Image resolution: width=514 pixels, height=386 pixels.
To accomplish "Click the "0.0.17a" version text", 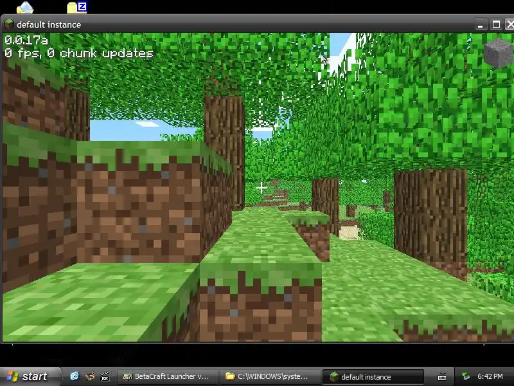I will (x=26, y=41).
